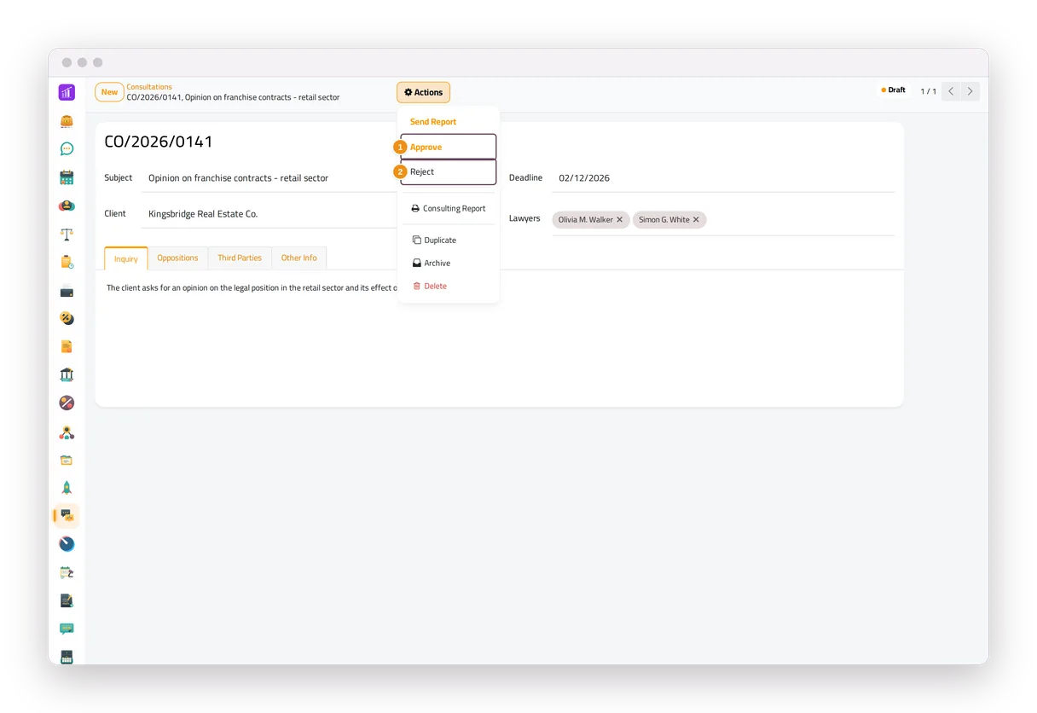The image size is (1037, 713).
Task: Click the clipboard with clock icon
Action: 67,262
